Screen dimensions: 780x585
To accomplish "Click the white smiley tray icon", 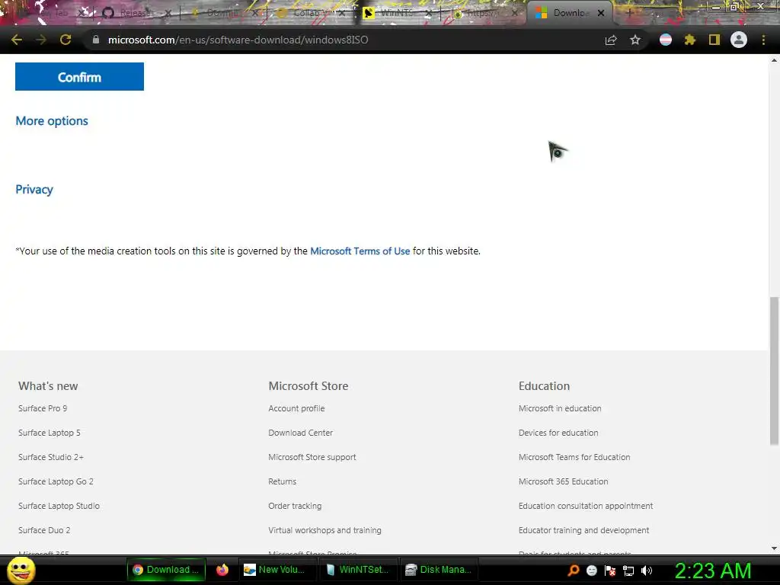I will 591,571.
